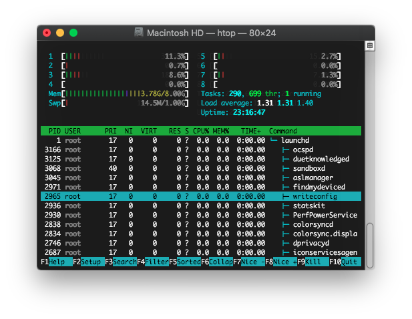Sort by MEM% column header
Screen dimensions: 412x319
click(x=221, y=131)
